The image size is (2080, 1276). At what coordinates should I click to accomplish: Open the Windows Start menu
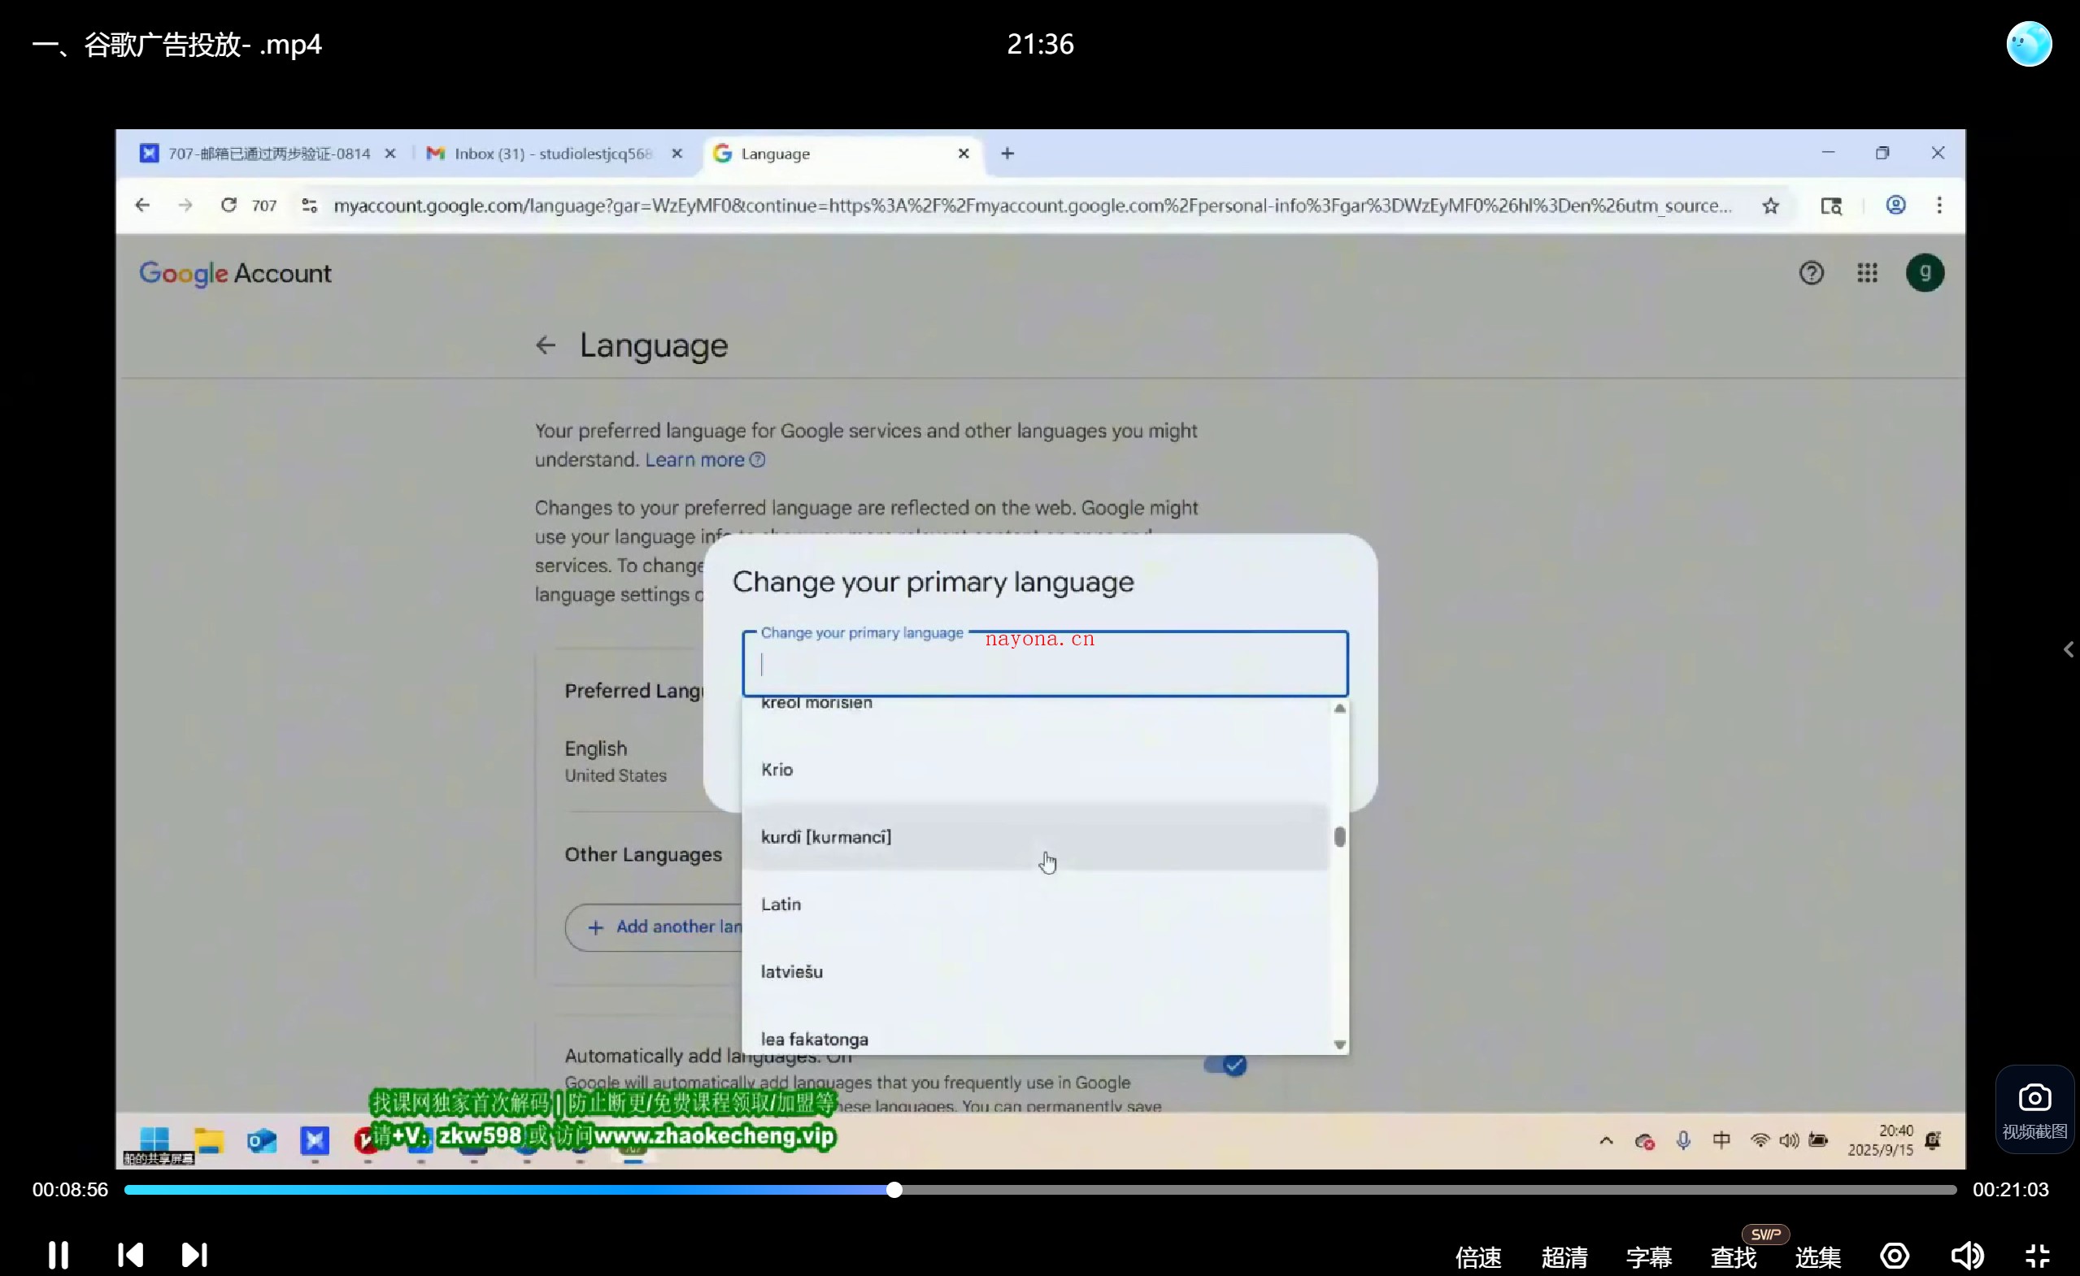tap(154, 1140)
